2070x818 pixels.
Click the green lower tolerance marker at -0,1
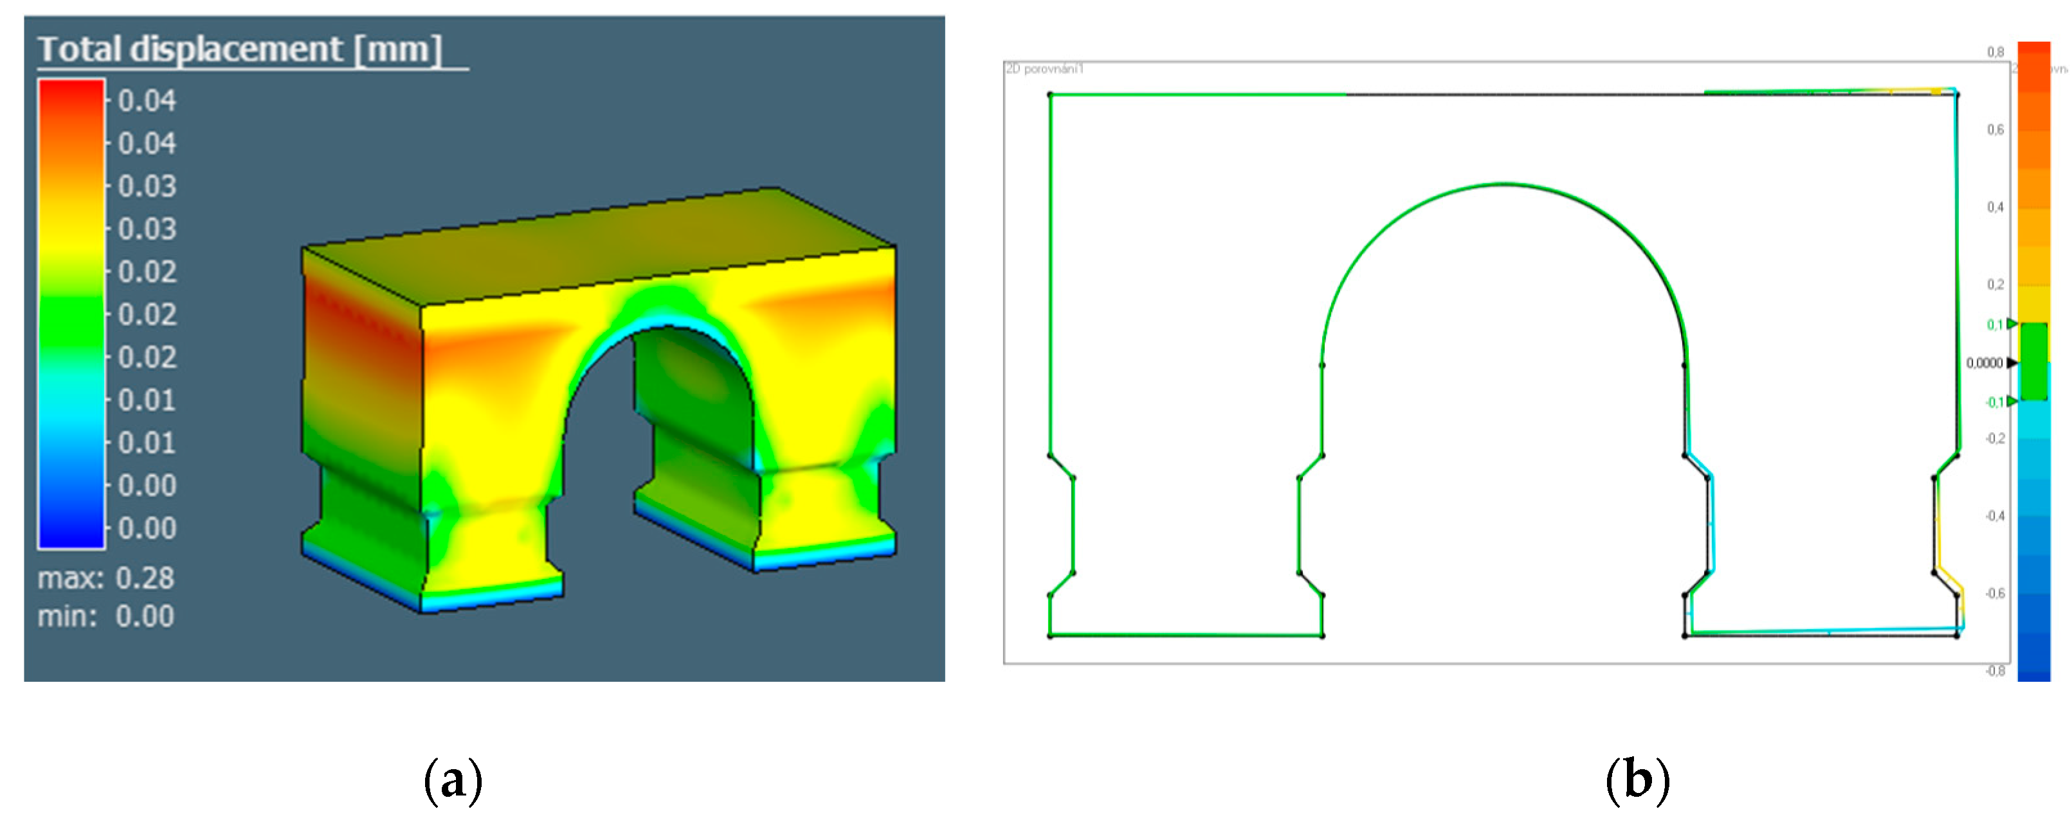coord(2011,400)
